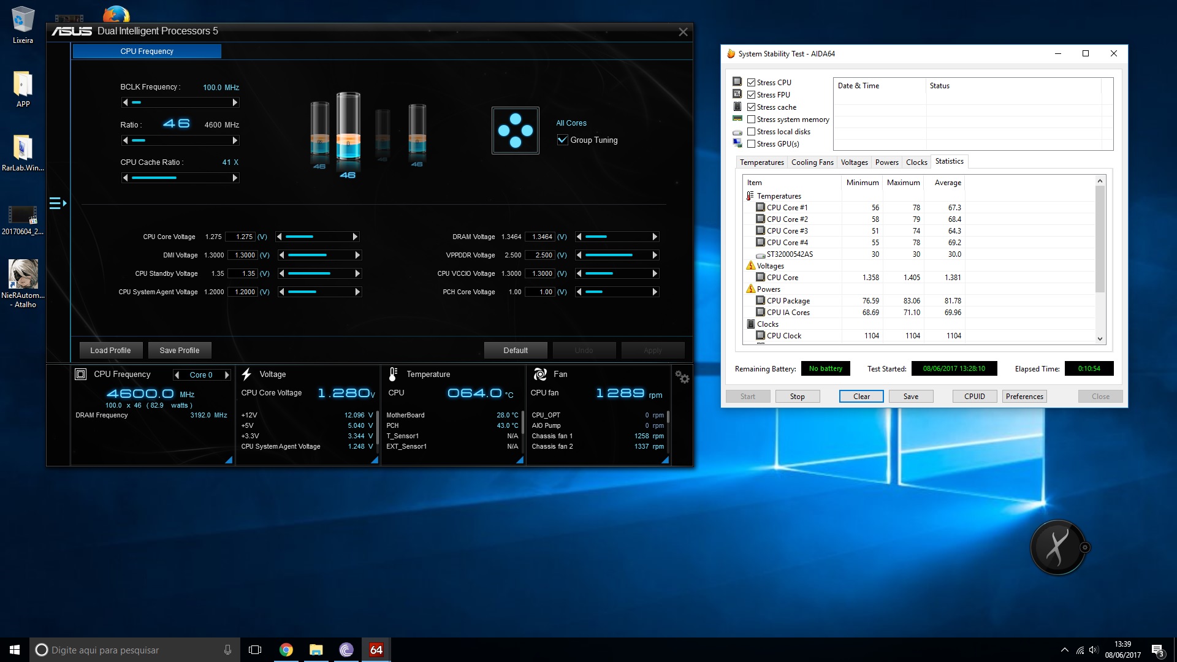Decrease BCLK Frequency with left arrow
Image resolution: width=1177 pixels, height=662 pixels.
[x=125, y=102]
